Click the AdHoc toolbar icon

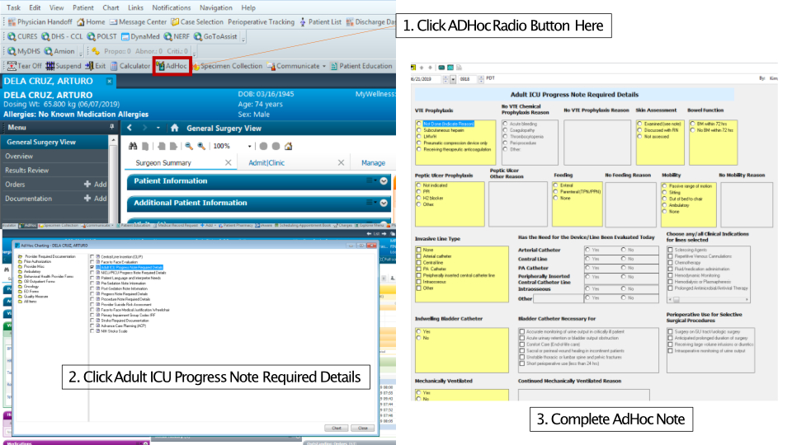(171, 66)
